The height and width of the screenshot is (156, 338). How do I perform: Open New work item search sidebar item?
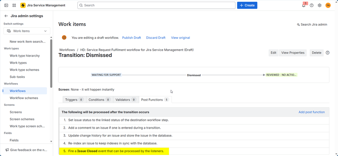click(28, 42)
